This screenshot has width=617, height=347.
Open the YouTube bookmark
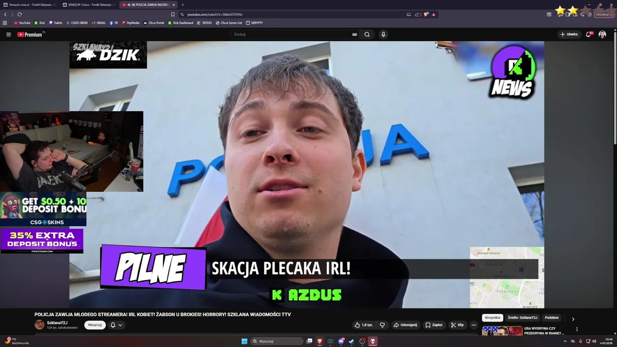[22, 23]
